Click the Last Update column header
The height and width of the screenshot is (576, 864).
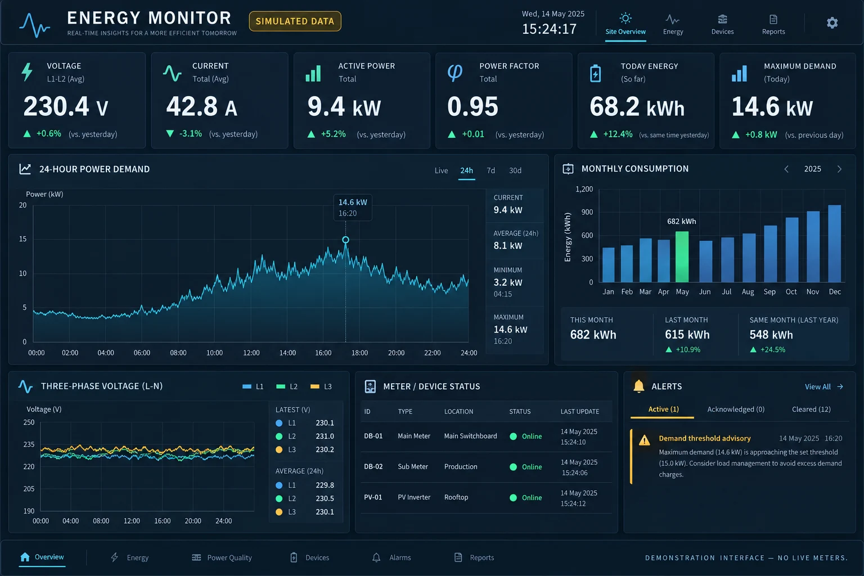(580, 412)
